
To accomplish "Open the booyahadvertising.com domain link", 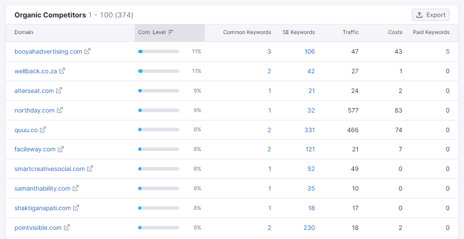I will click(x=48, y=51).
